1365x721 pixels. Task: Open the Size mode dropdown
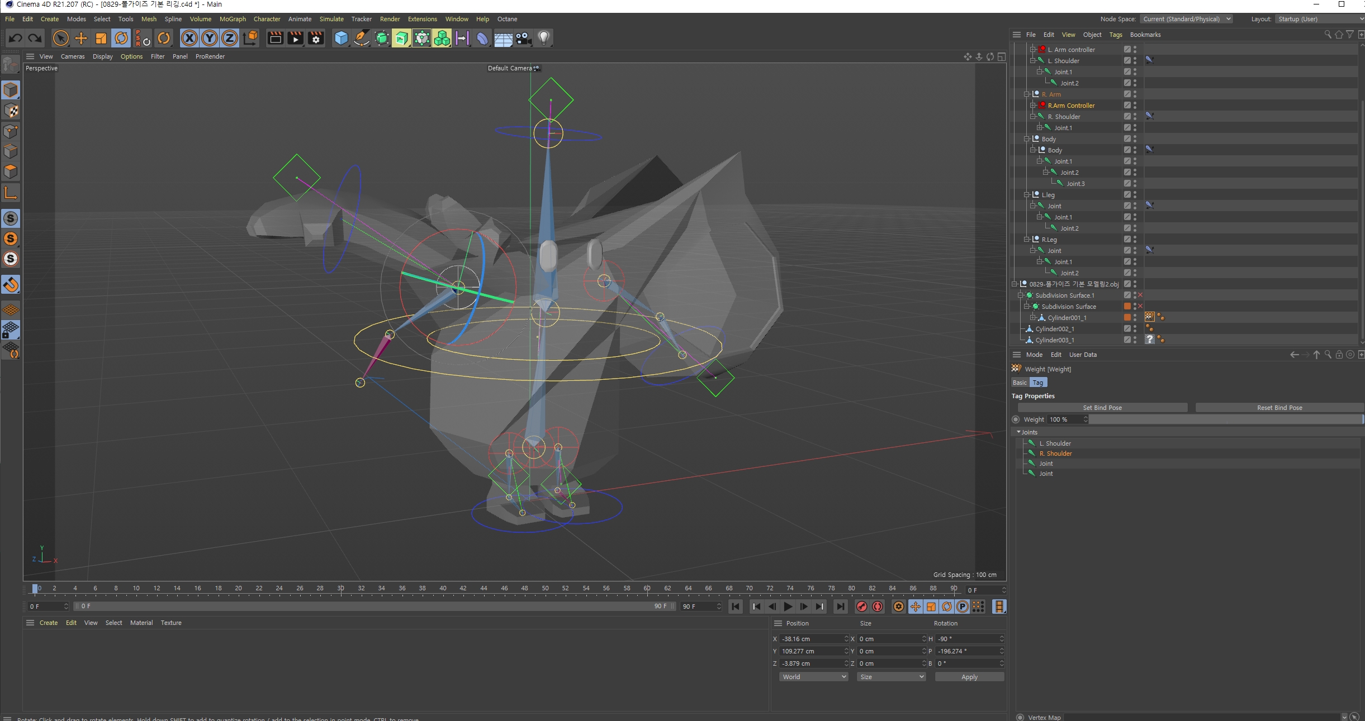point(891,677)
